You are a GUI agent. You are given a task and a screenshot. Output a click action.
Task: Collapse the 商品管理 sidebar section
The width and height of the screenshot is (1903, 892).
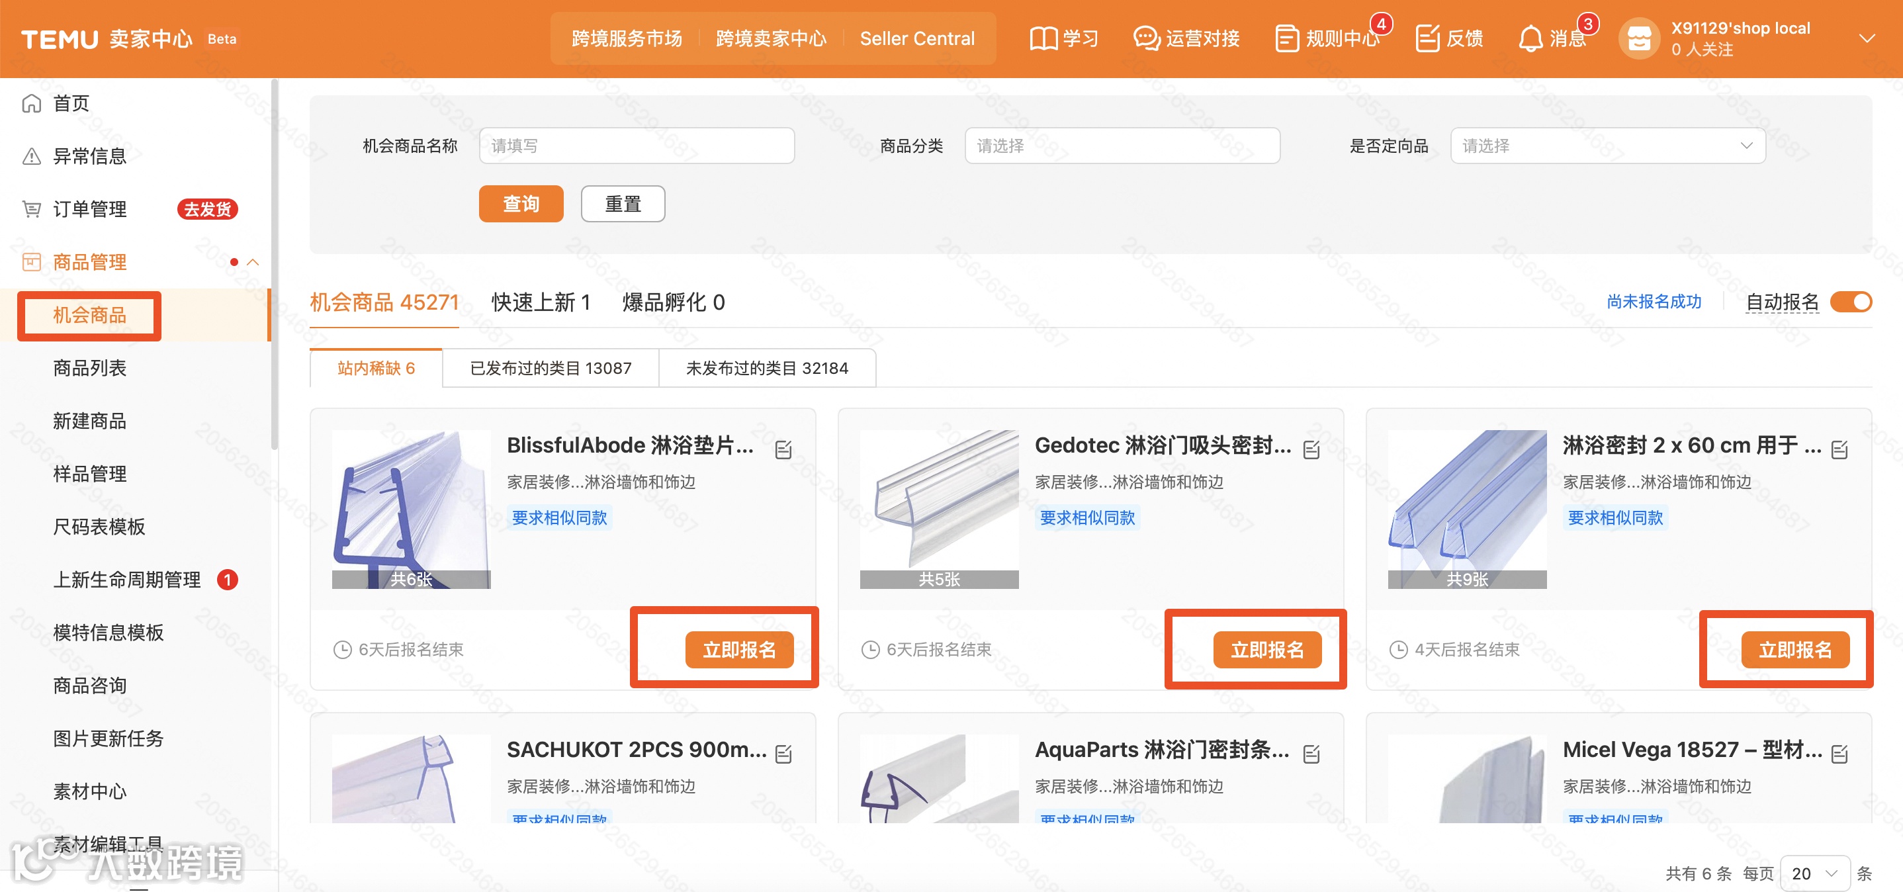coord(253,262)
